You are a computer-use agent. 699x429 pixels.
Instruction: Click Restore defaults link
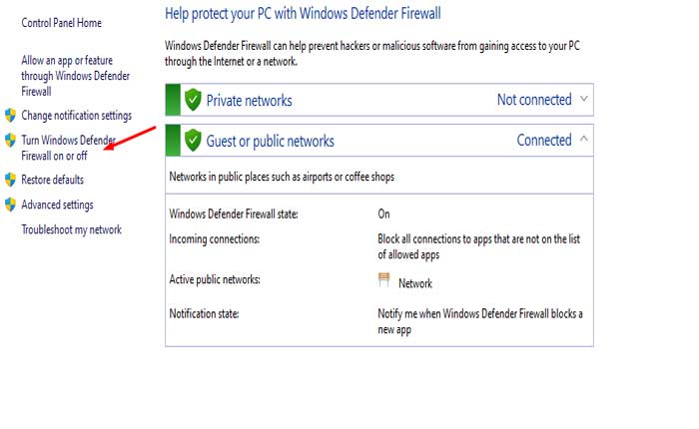pyautogui.click(x=52, y=180)
